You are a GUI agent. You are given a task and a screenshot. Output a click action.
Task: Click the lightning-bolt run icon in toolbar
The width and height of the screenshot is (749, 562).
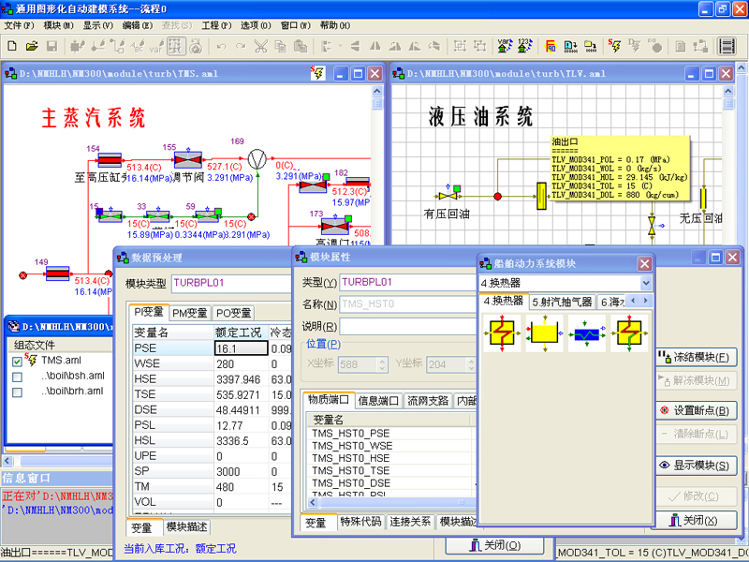pos(614,46)
